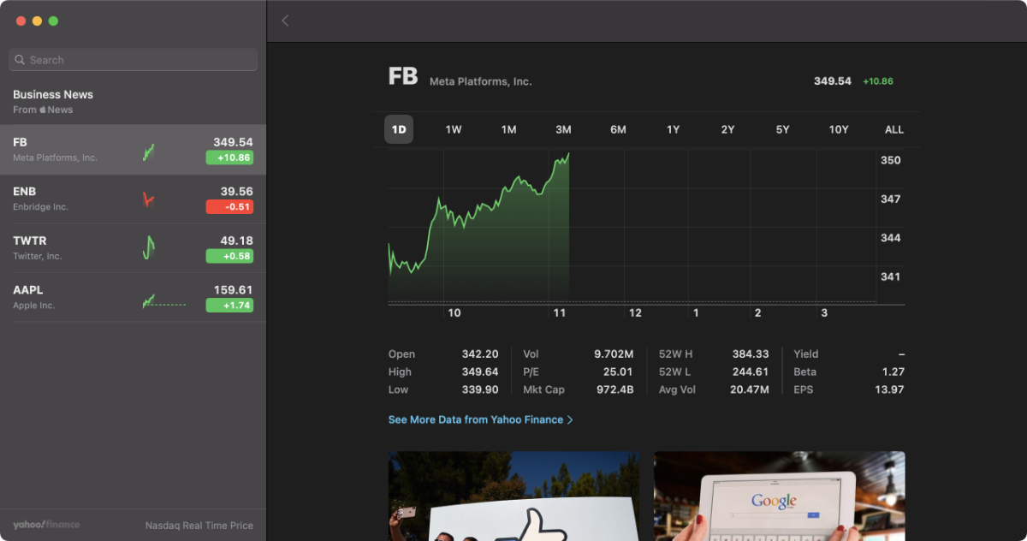
Task: Click the chevron next to See More Data
Action: click(571, 420)
